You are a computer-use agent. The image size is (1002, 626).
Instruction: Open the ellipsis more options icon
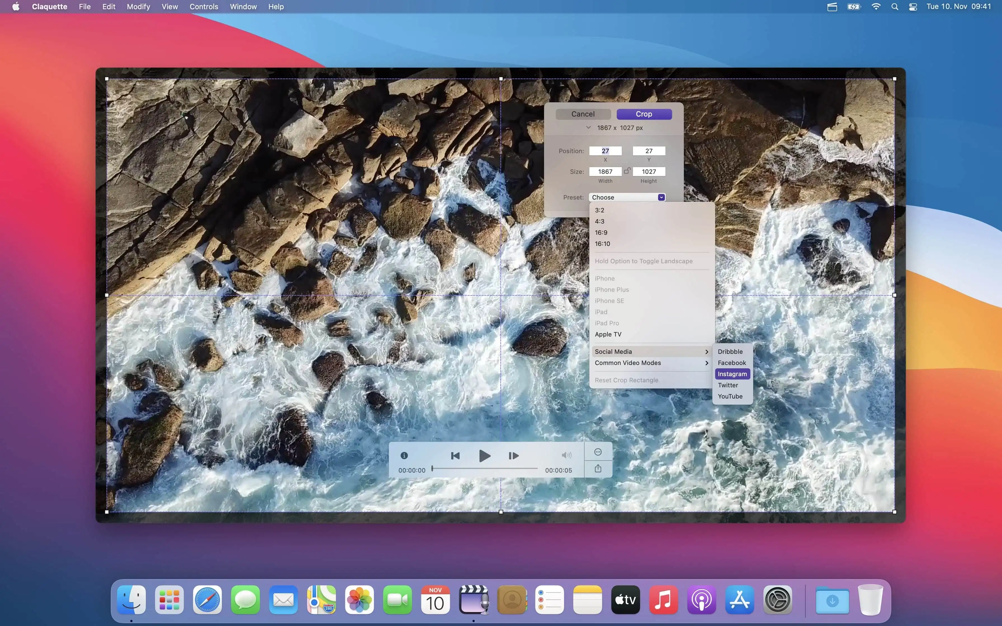(x=598, y=452)
